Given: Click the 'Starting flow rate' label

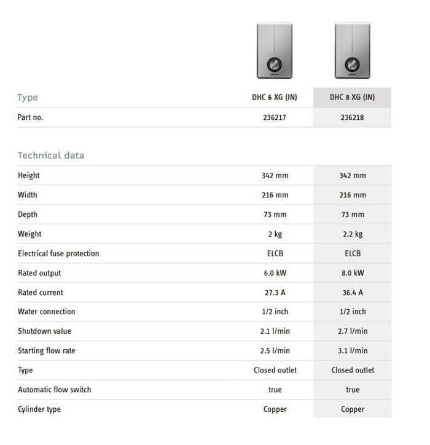Looking at the screenshot, I should click(47, 351).
